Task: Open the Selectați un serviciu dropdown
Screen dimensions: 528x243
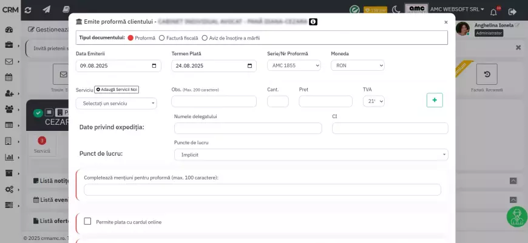Action: click(x=116, y=104)
